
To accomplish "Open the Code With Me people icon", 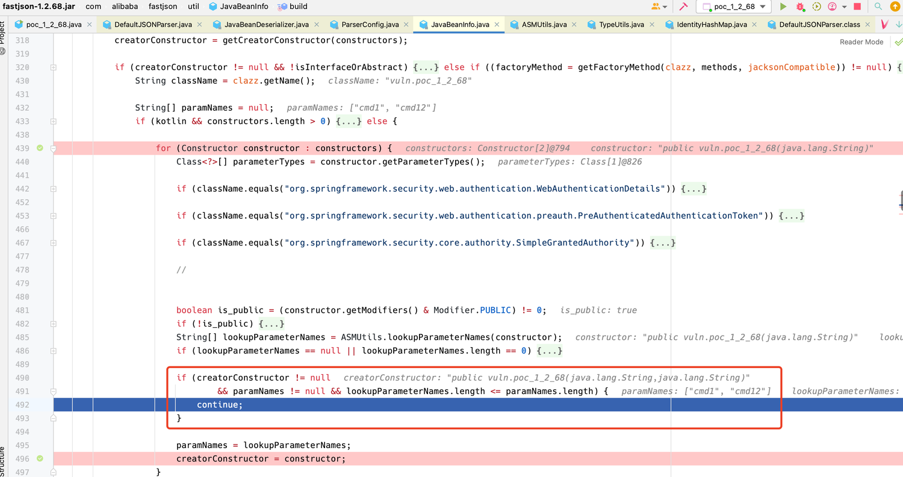I will click(x=656, y=7).
